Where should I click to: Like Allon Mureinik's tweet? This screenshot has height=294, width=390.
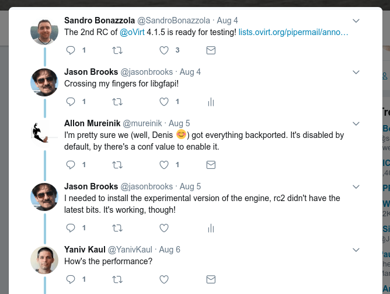pyautogui.click(x=165, y=165)
